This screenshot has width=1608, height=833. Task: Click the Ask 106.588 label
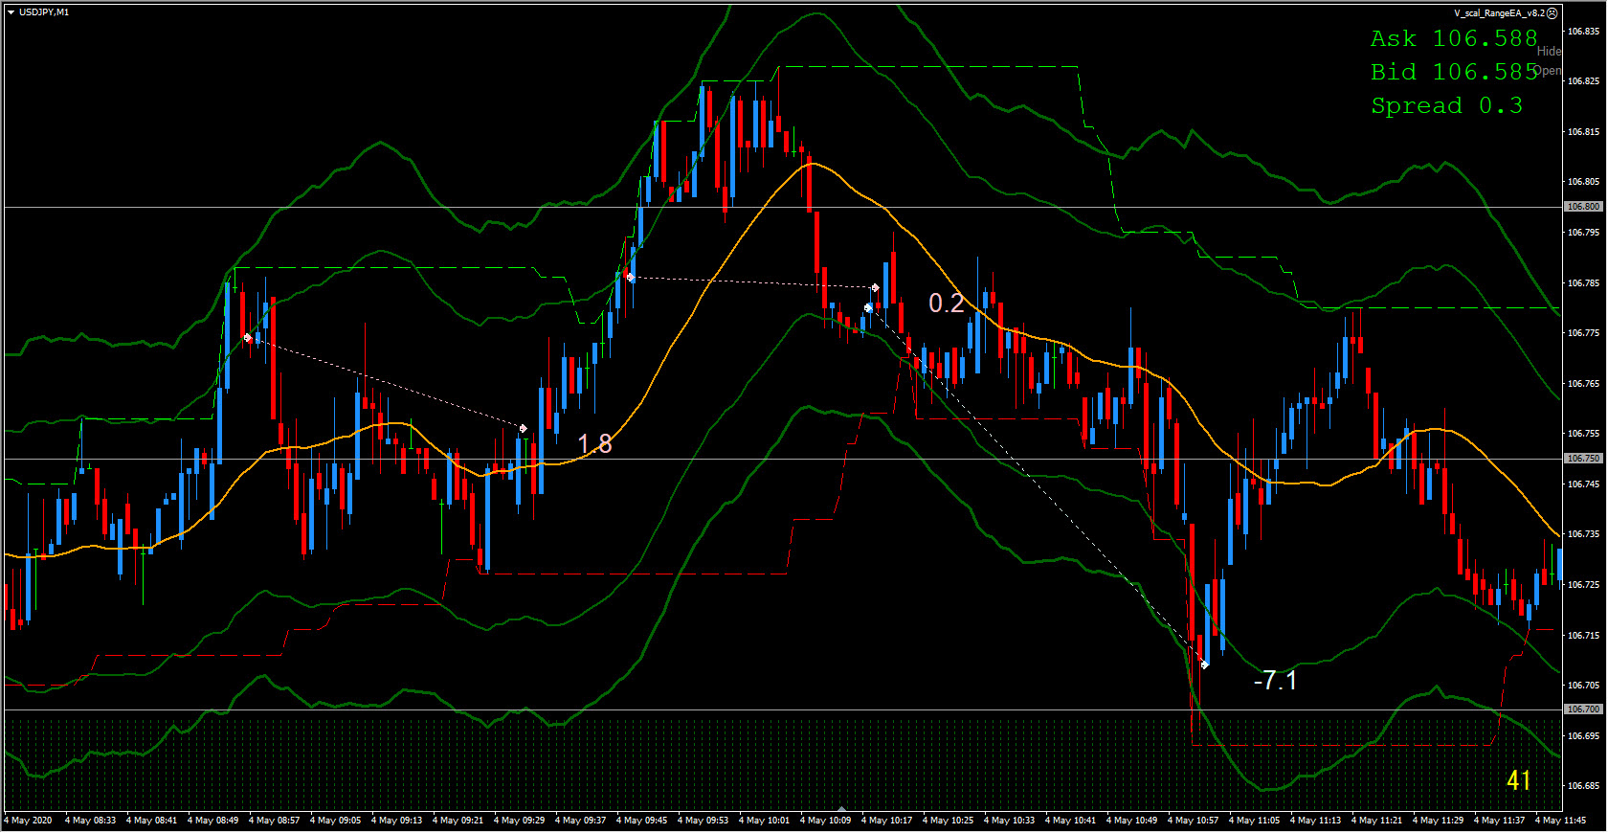pos(1454,38)
